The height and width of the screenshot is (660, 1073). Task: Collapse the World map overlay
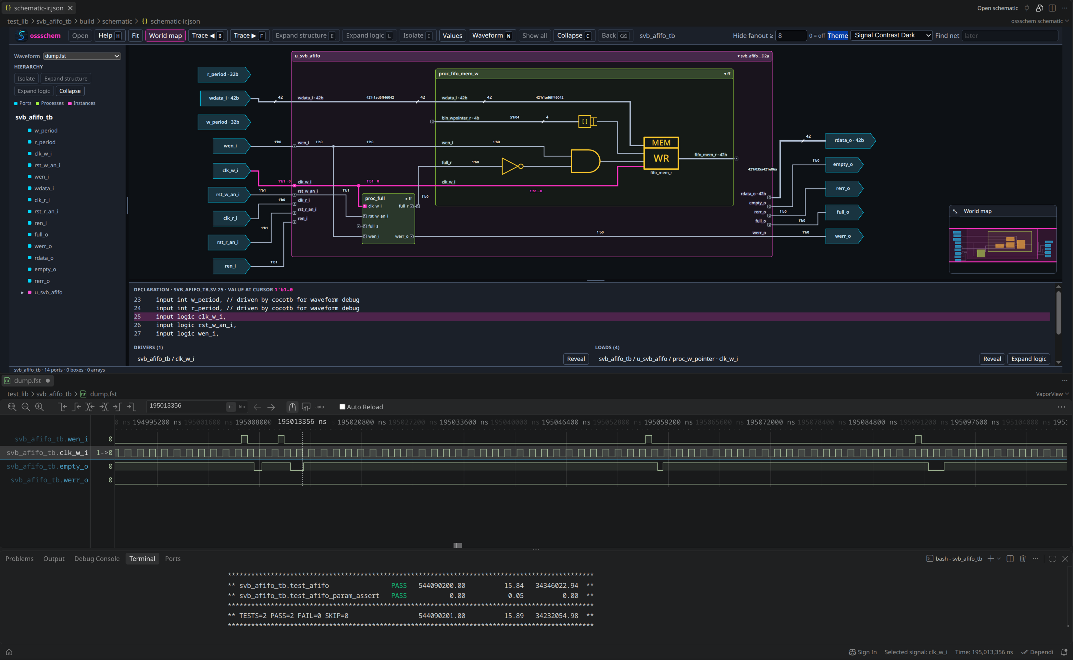pyautogui.click(x=955, y=211)
